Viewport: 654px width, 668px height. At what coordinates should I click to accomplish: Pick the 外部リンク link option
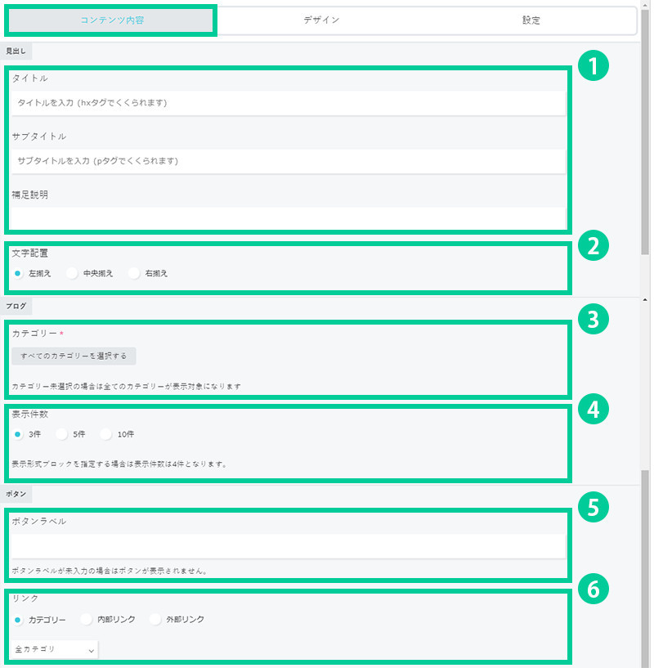[156, 620]
